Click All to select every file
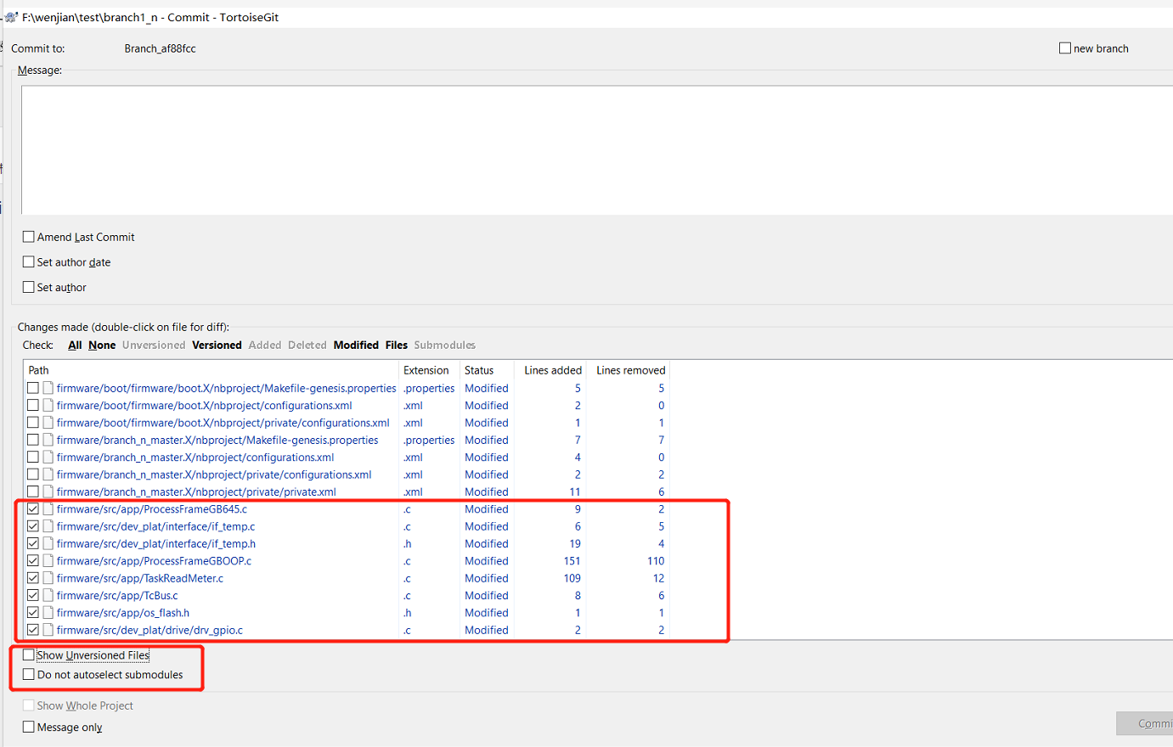This screenshot has width=1173, height=747. pos(74,345)
